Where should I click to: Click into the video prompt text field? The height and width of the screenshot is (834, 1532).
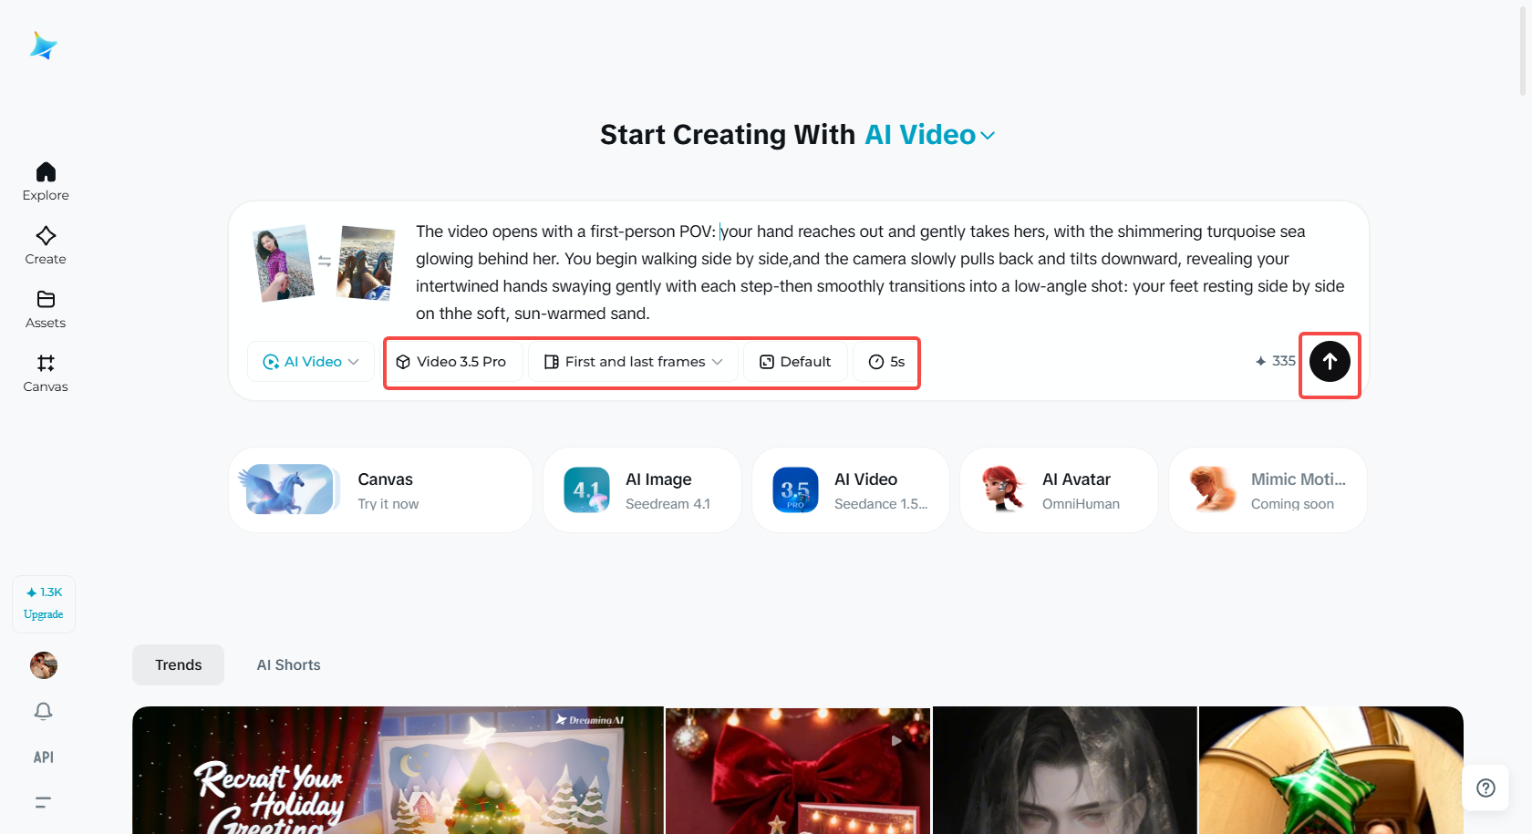pyautogui.click(x=880, y=273)
